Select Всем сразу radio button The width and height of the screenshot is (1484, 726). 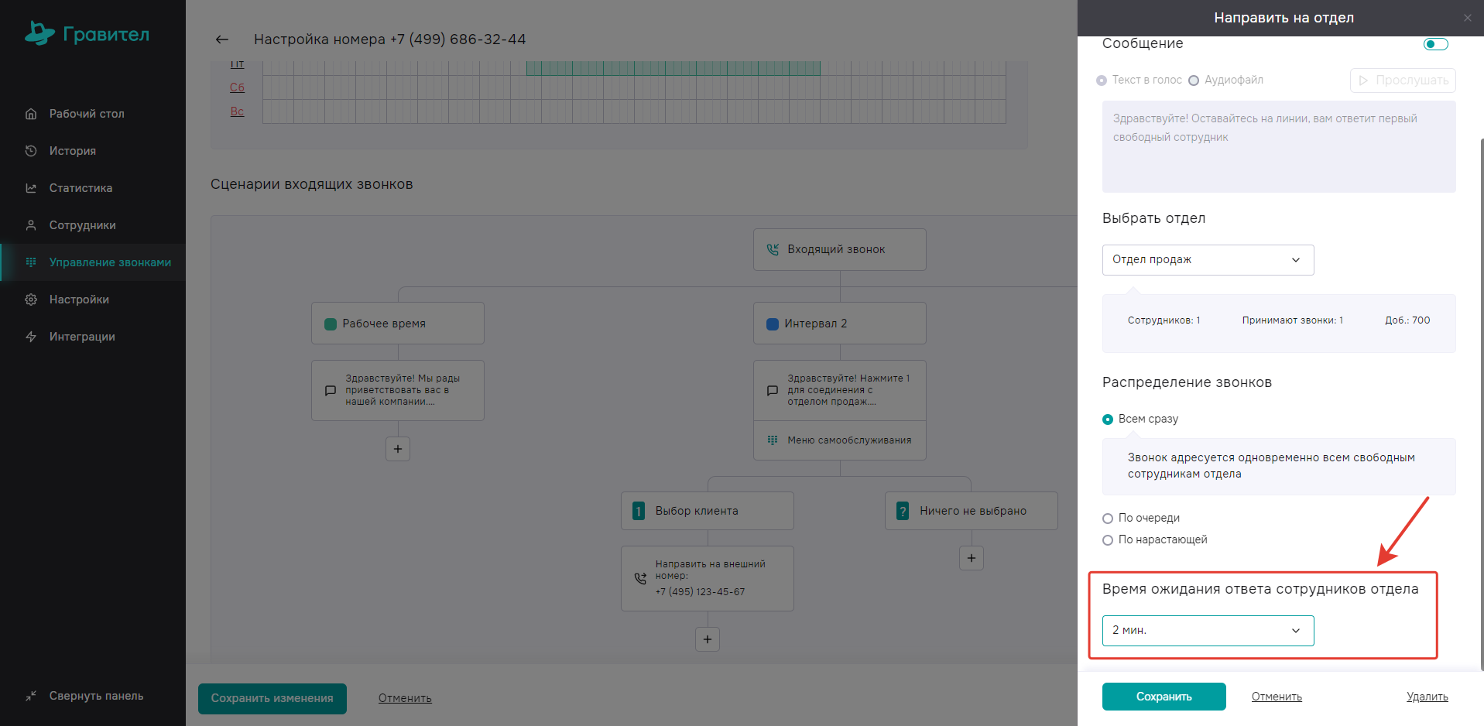click(1108, 420)
